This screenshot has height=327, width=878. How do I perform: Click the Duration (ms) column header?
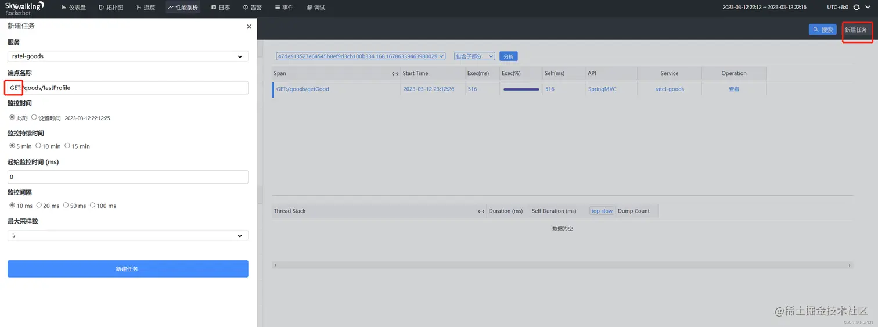(x=506, y=211)
